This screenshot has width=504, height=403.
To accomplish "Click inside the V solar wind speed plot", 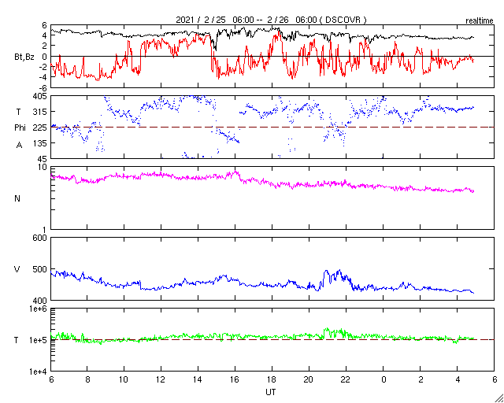I will (272, 269).
